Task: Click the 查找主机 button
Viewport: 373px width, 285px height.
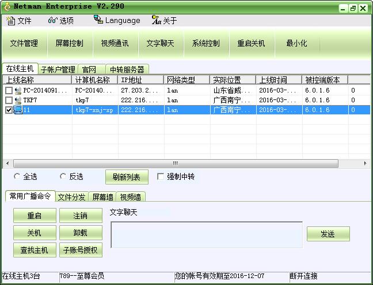Action: click(35, 250)
